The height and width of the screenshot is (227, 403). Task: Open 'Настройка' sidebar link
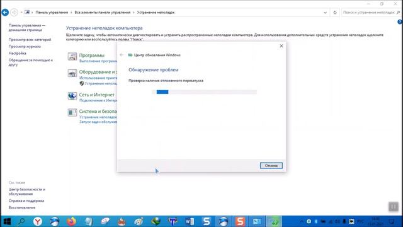click(17, 53)
